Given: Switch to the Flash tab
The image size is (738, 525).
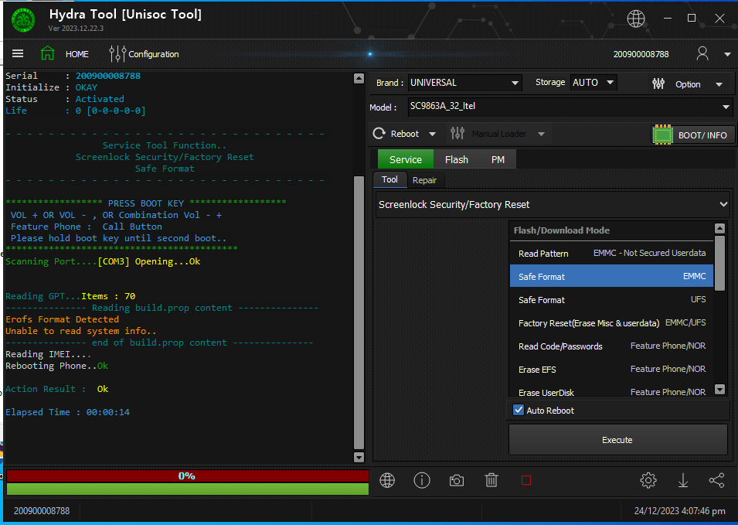Looking at the screenshot, I should click(457, 159).
